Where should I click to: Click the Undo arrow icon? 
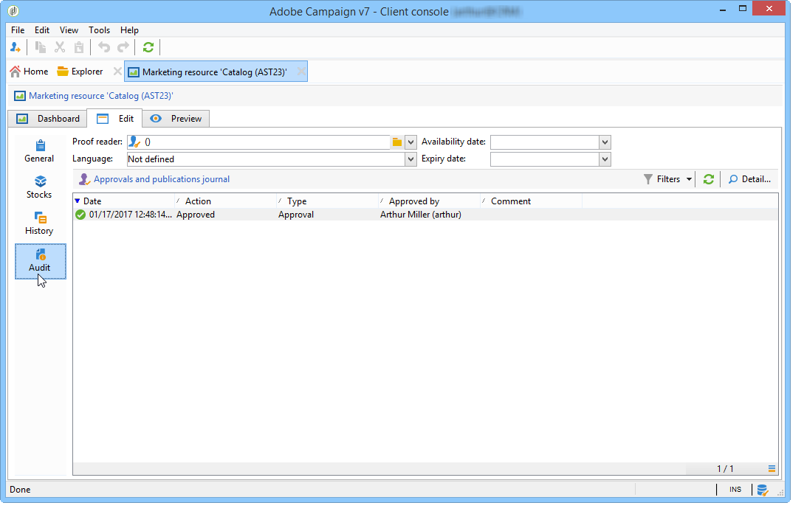(104, 48)
